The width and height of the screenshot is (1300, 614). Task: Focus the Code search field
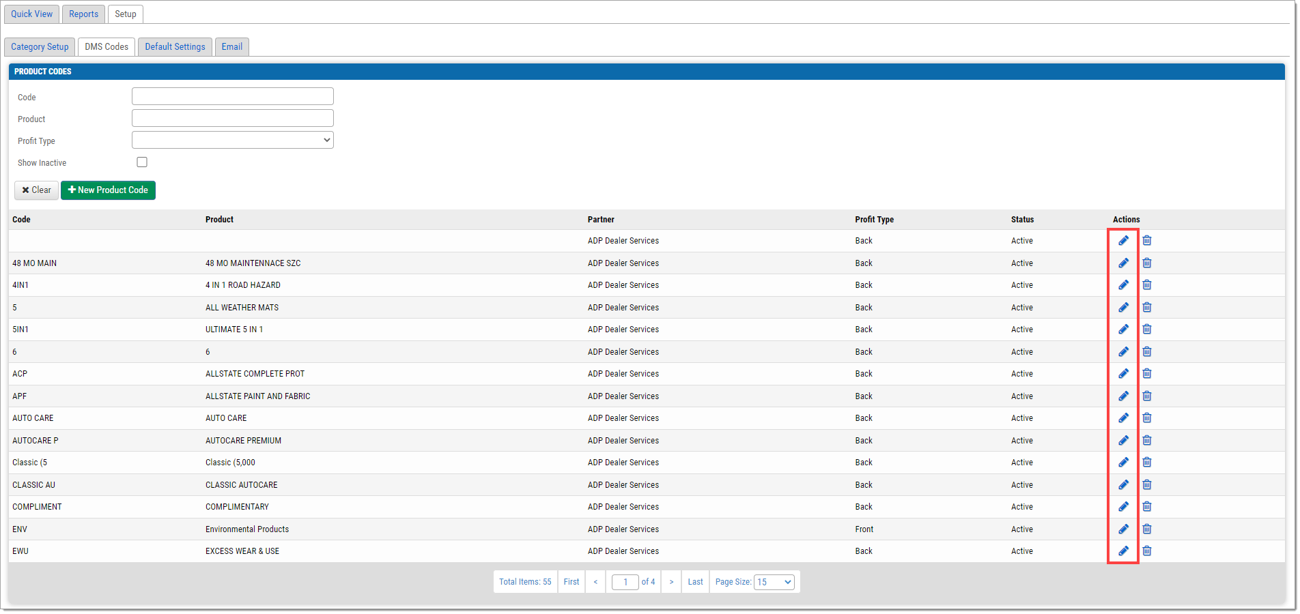(x=233, y=96)
